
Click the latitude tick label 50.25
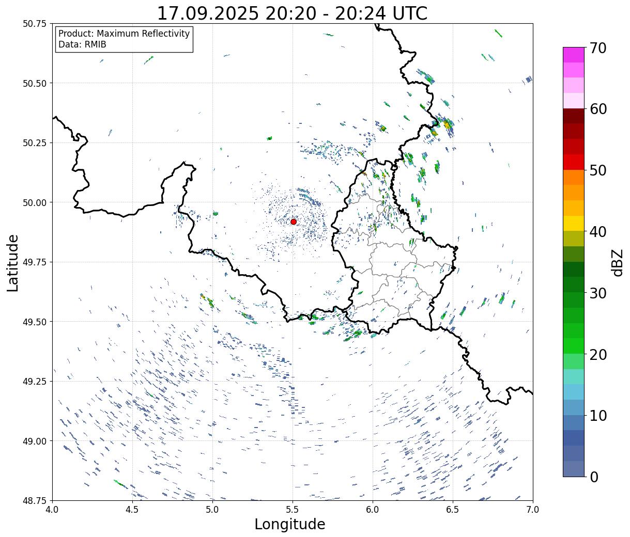35,143
